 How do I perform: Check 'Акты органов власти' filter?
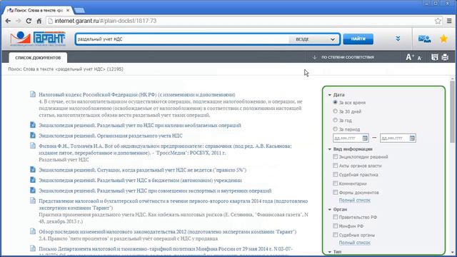(335, 166)
